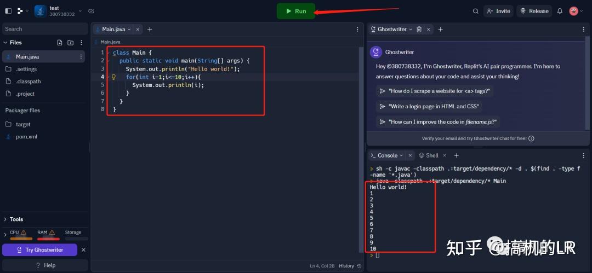Screen dimensions: 592x273
Task: Click the Try Ghostwriter button
Action: click(x=39, y=249)
